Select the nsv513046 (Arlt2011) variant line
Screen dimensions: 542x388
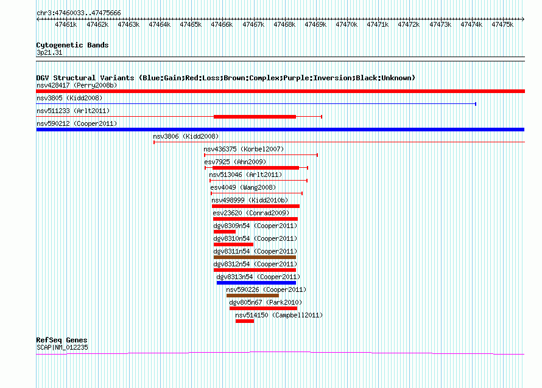[x=259, y=181]
